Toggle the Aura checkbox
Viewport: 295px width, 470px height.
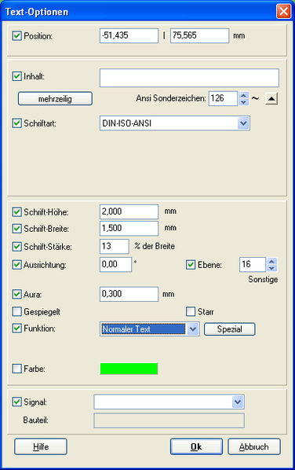tap(16, 294)
